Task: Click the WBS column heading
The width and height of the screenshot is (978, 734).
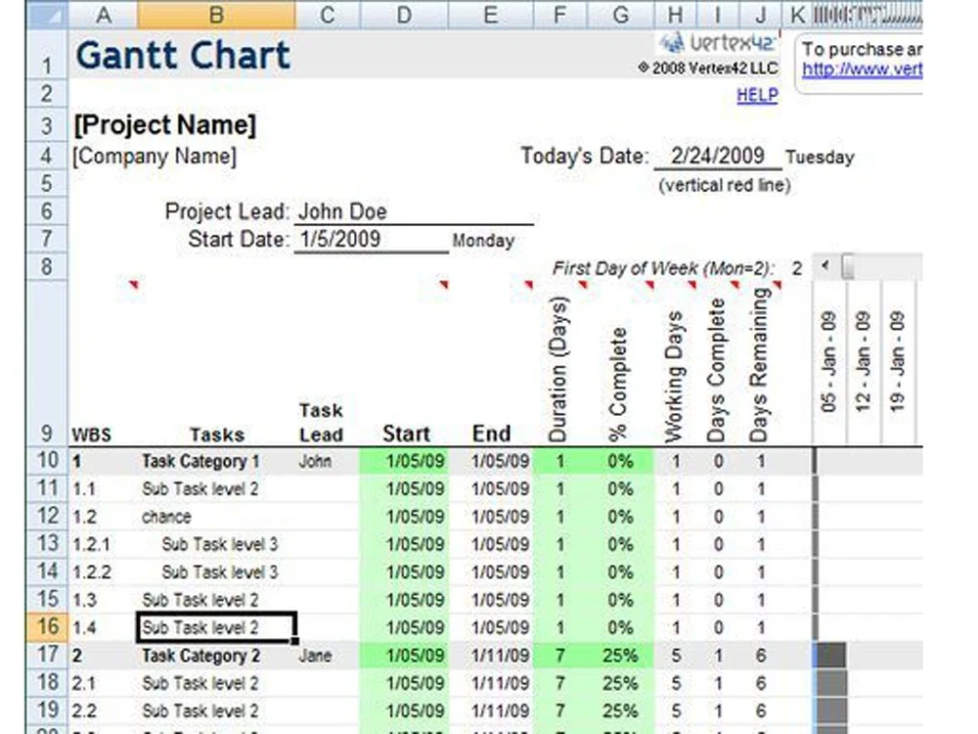Action: [x=92, y=436]
